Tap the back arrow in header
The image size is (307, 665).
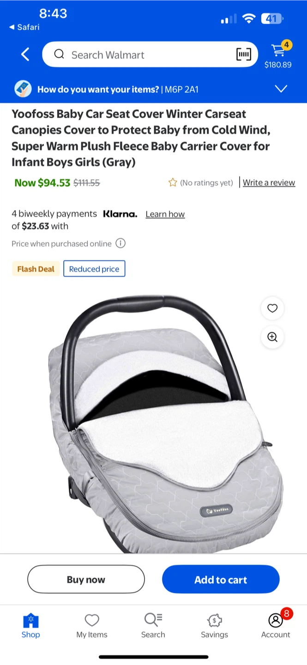[25, 54]
